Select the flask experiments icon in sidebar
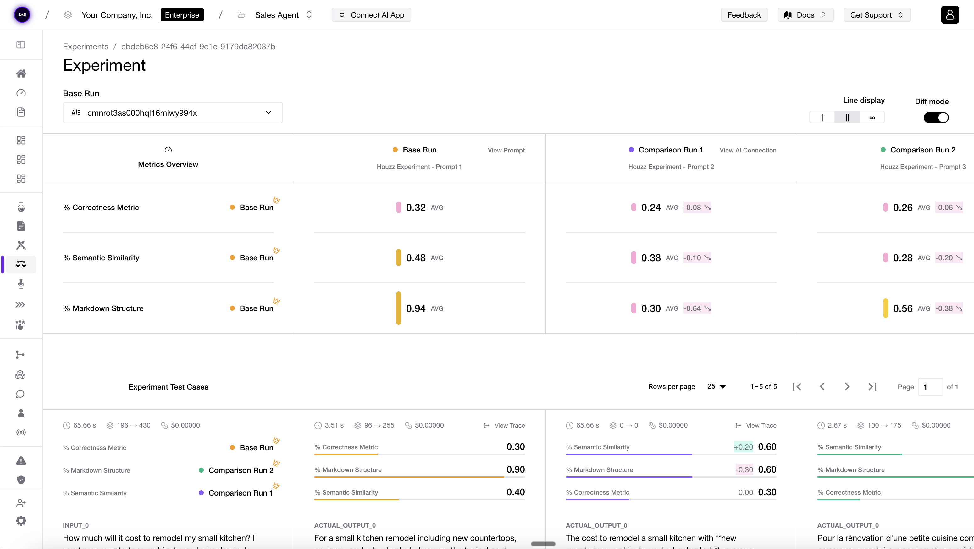 [x=21, y=207]
